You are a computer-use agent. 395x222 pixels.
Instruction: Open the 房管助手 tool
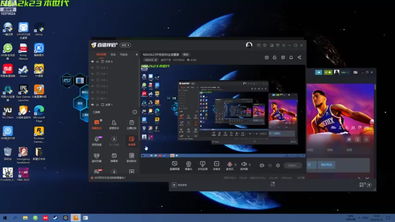[x=114, y=125]
